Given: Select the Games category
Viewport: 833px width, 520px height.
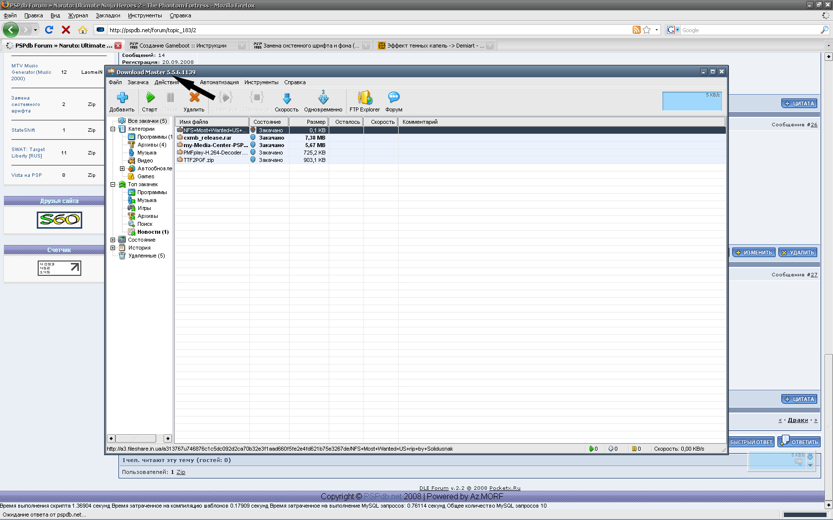Looking at the screenshot, I should [146, 176].
